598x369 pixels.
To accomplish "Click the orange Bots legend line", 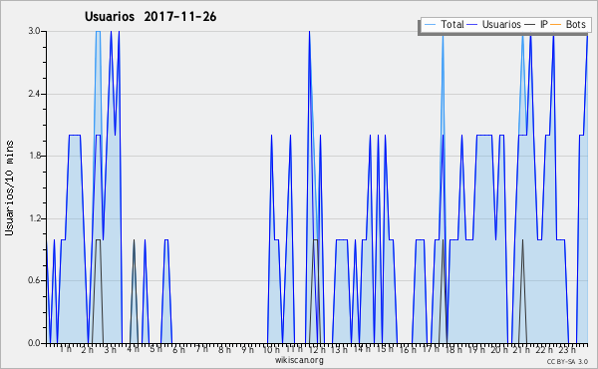I will [556, 25].
